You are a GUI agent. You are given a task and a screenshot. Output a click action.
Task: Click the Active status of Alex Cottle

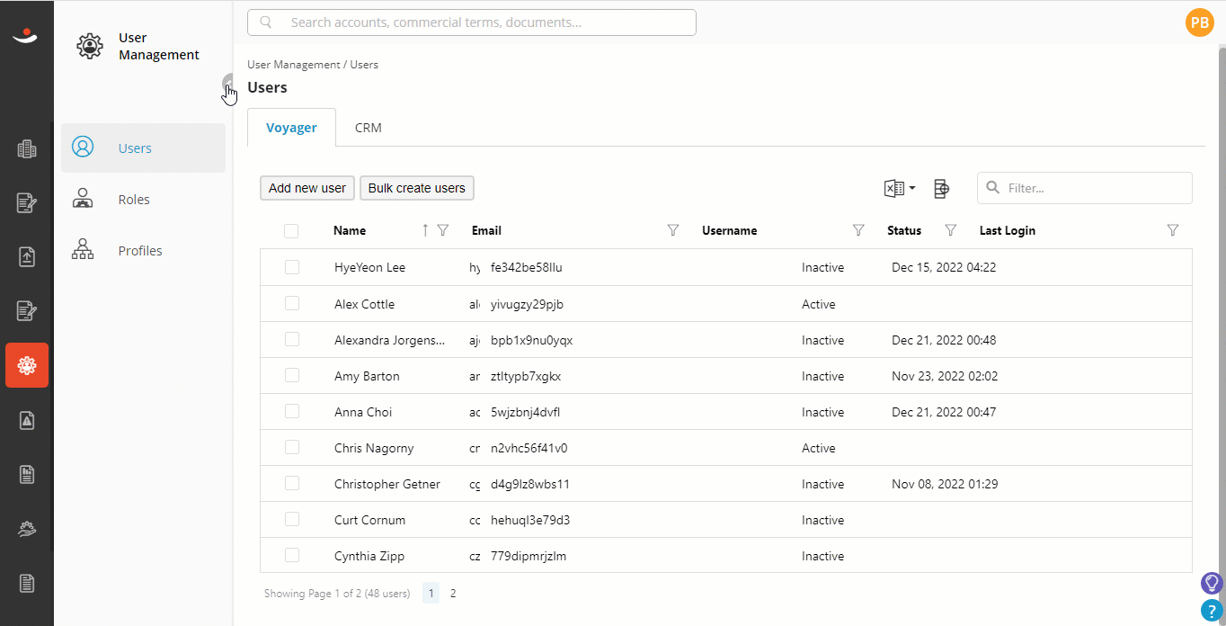819,304
